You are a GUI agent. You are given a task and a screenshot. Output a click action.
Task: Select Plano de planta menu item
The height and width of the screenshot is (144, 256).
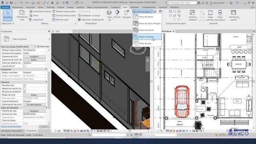(x=147, y=17)
